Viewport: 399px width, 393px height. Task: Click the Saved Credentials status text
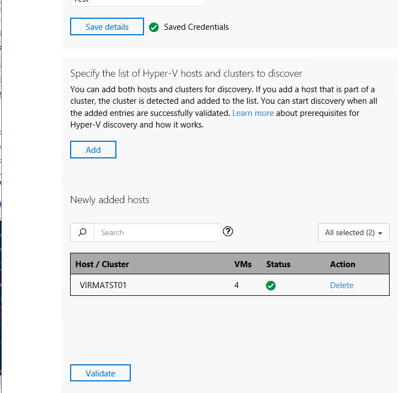(196, 27)
